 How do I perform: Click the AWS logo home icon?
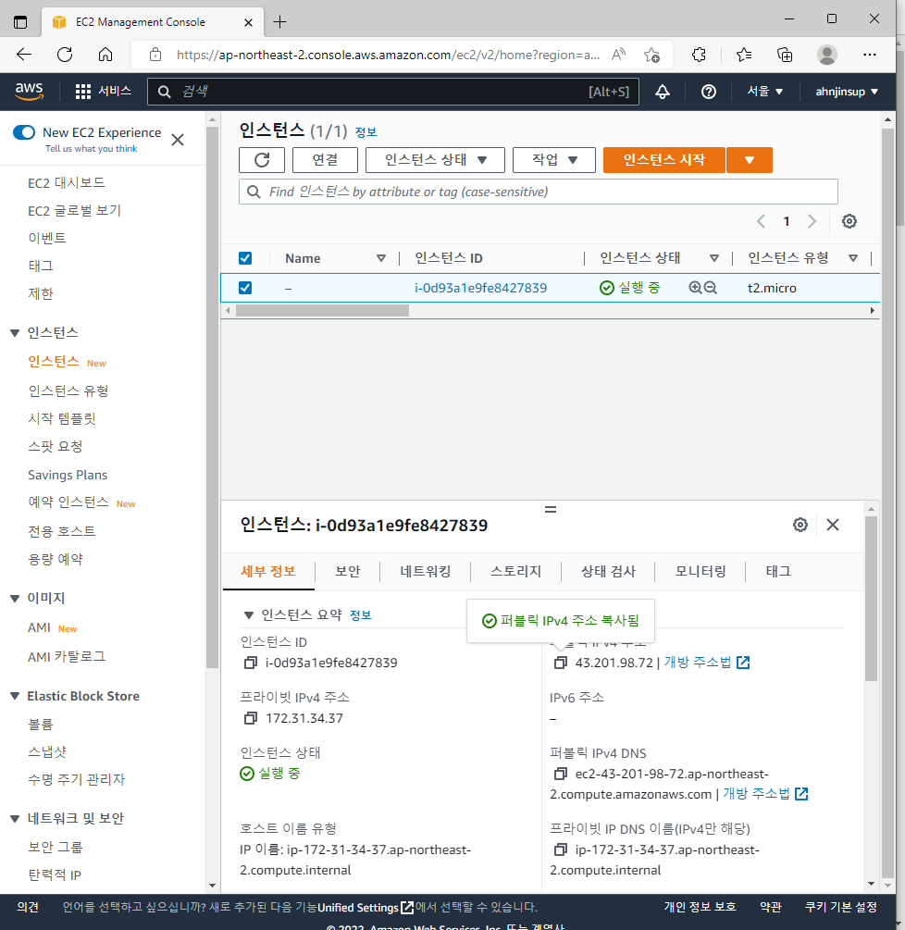click(x=29, y=92)
